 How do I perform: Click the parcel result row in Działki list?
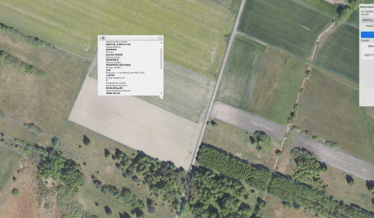pos(367,55)
